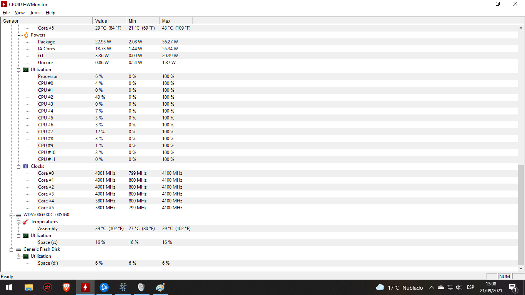Click the gray speaker taskbar app icon
The image size is (525, 295).
pos(142,287)
